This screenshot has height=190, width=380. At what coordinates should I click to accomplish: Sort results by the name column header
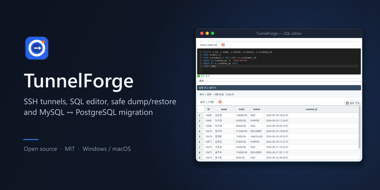224,109
